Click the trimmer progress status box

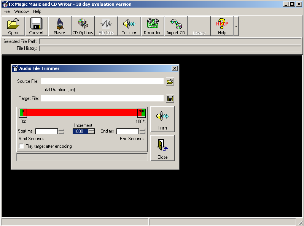82,157
